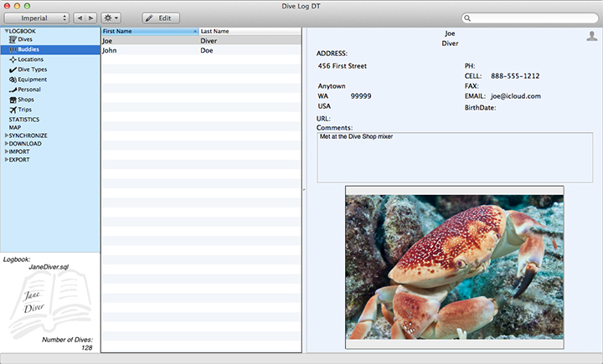Open the Shops section
603x364 pixels.
[x=26, y=100]
